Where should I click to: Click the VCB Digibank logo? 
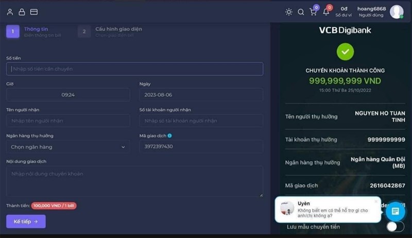[345, 30]
